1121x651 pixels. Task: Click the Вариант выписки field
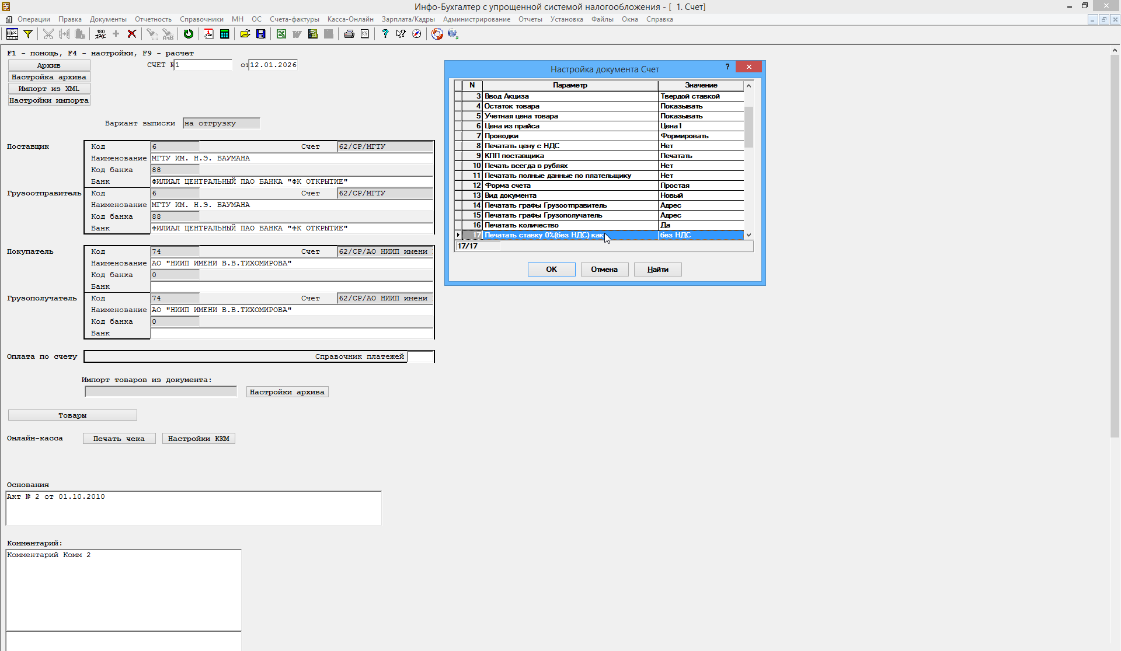(x=221, y=123)
